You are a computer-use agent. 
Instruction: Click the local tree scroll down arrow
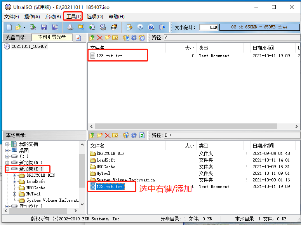click(x=82, y=204)
